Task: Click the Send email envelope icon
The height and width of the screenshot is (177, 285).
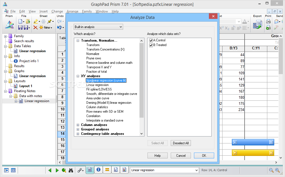Action: click(276, 22)
